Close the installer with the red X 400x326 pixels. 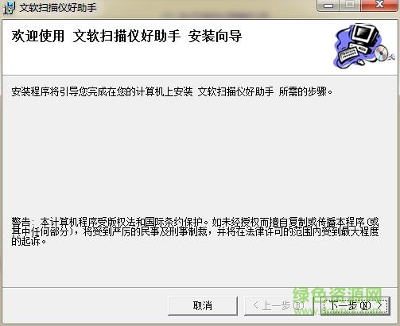click(x=379, y=5)
